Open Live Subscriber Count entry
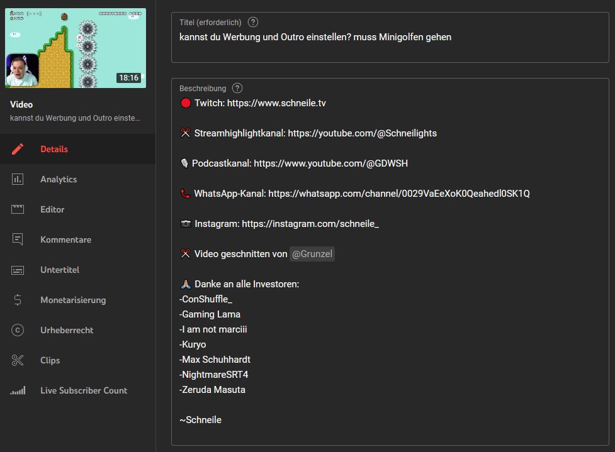Screen dimensions: 615x452 coord(77,390)
